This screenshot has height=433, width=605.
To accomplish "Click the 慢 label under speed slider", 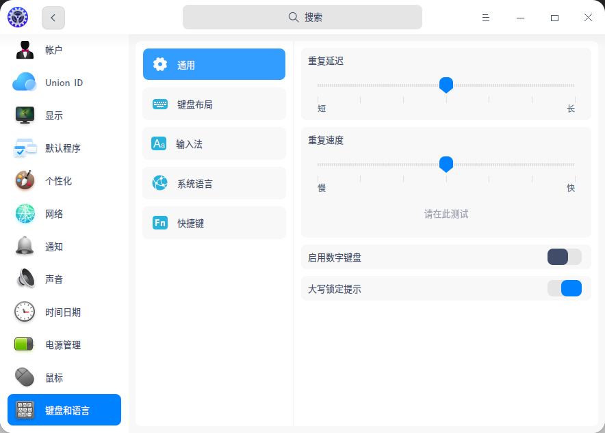I will [322, 188].
